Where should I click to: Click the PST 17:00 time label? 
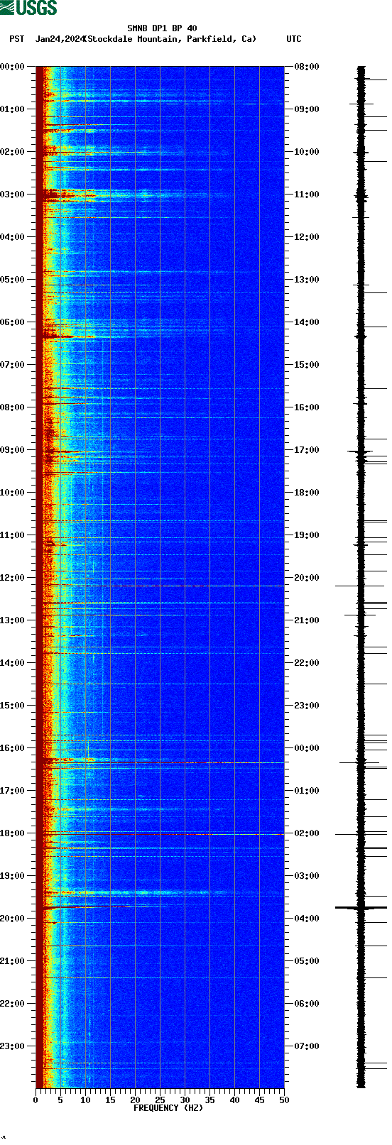(x=13, y=791)
